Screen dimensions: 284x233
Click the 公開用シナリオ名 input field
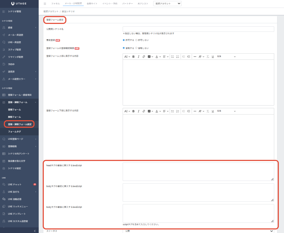(x=198, y=29)
